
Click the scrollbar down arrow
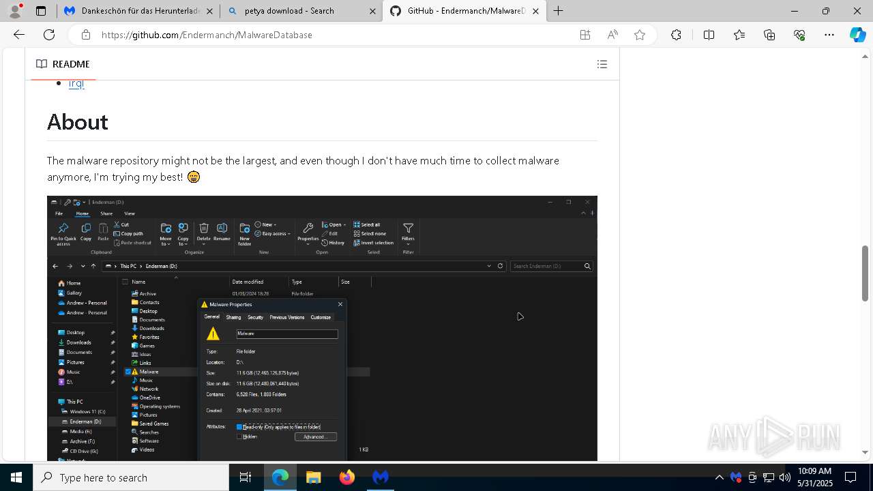coord(865,452)
